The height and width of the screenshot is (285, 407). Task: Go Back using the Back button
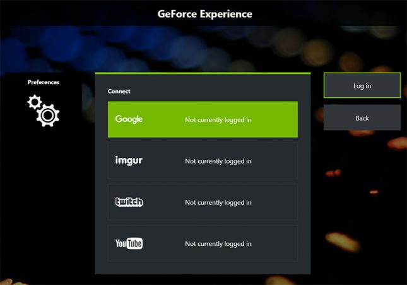tap(362, 118)
